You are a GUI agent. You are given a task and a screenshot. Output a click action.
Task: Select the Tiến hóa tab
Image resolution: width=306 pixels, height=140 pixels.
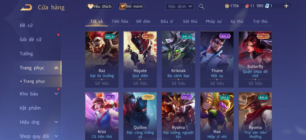pyautogui.click(x=120, y=22)
